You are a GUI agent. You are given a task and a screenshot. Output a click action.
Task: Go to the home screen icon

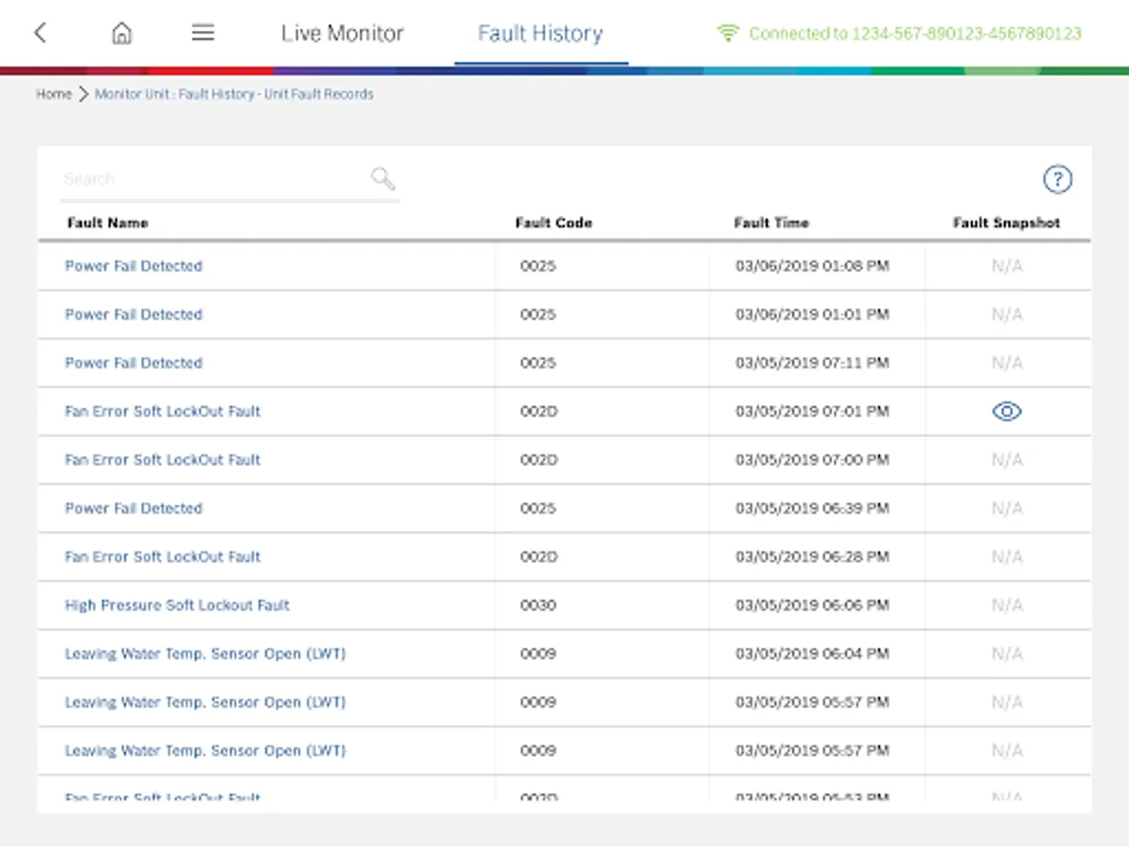[x=121, y=33]
